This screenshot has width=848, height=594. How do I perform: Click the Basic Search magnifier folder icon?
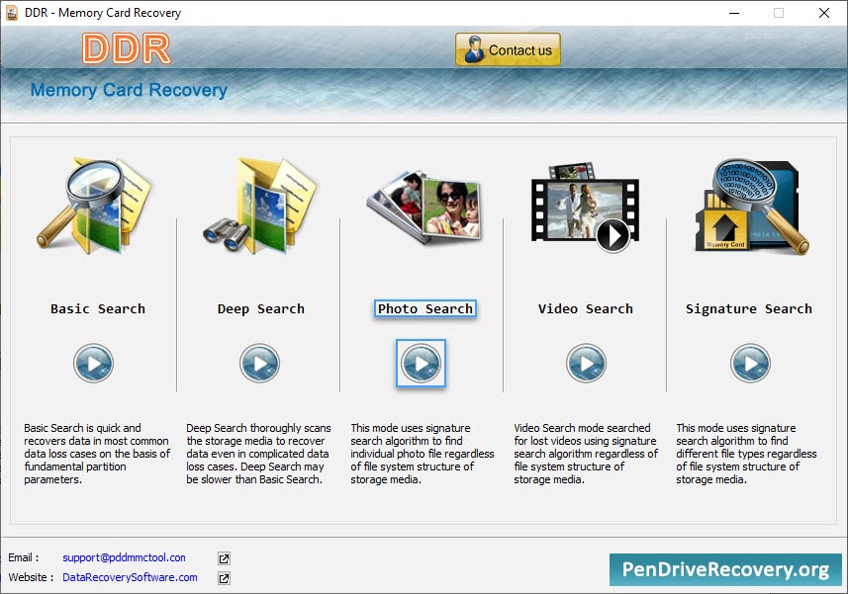point(94,206)
